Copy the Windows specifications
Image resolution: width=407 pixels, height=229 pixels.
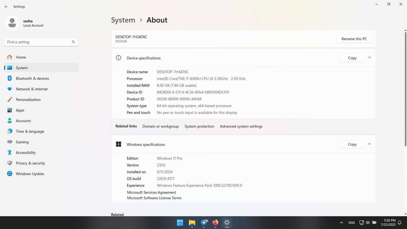pos(352,144)
